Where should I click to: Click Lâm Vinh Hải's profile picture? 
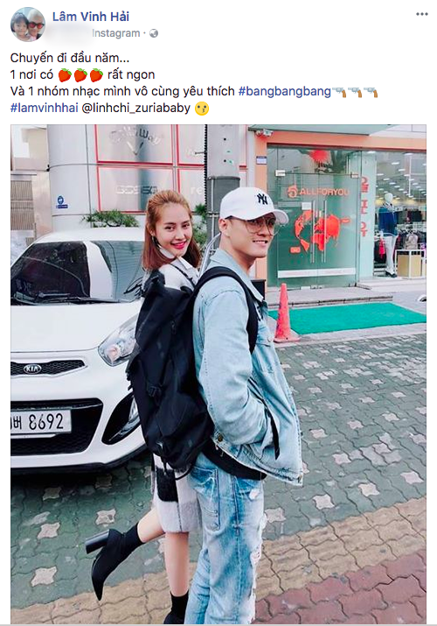point(28,25)
